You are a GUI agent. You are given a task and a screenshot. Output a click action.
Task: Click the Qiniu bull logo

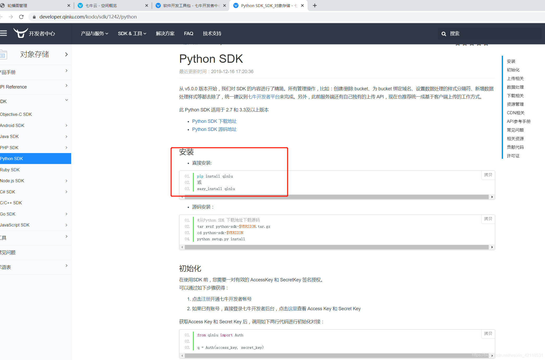21,33
